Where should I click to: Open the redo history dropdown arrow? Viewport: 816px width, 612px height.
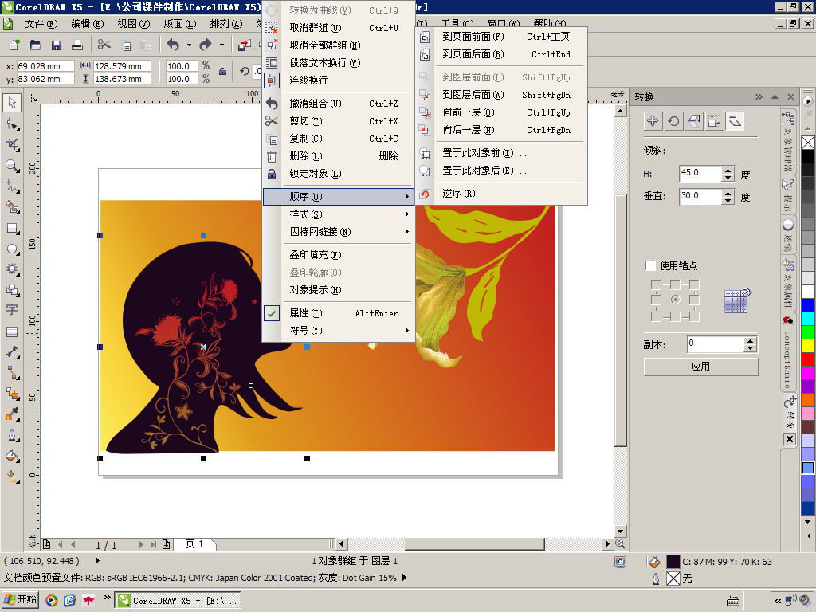(222, 45)
